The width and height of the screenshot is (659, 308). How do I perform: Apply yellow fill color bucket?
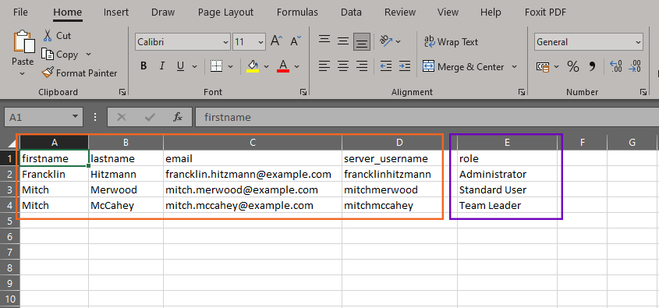[x=253, y=66]
